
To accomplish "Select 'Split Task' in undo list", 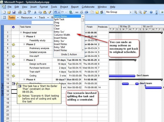I will point(59,19).
